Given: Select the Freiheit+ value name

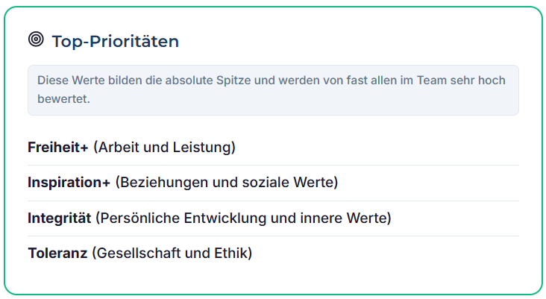Looking at the screenshot, I should (57, 147).
